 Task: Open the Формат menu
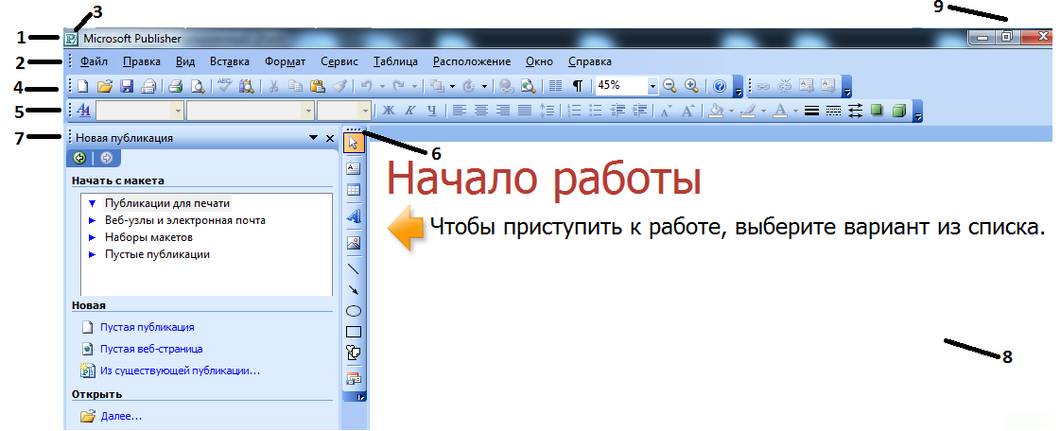[x=286, y=61]
